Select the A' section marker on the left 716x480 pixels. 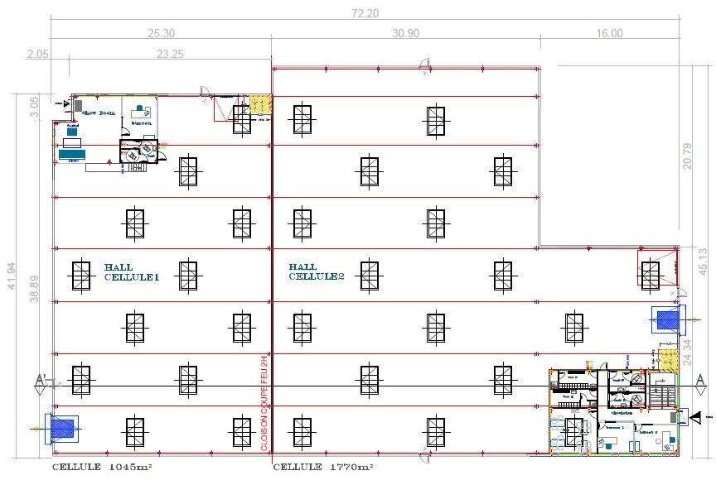[40, 381]
